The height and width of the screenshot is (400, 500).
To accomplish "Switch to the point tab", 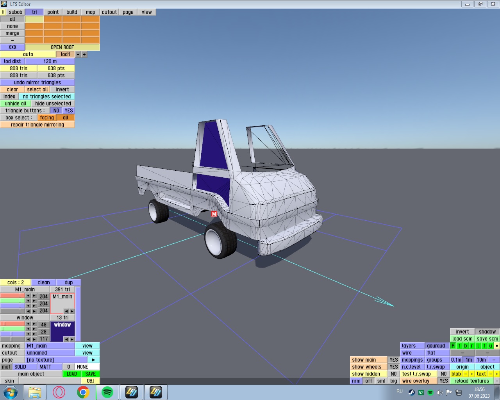I will tap(53, 12).
